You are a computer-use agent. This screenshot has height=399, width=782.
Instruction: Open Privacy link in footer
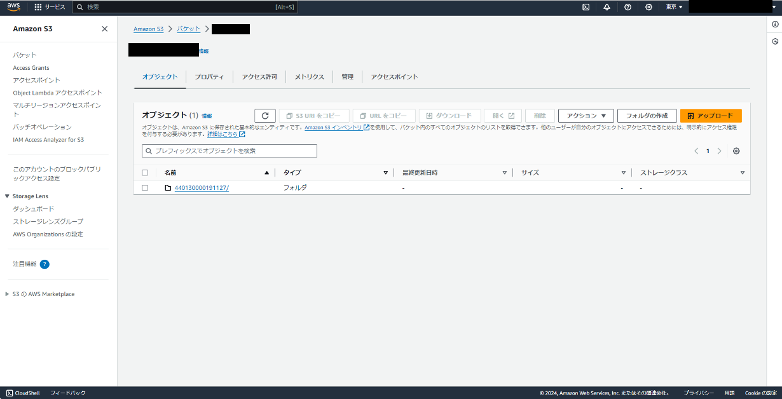tap(699, 393)
